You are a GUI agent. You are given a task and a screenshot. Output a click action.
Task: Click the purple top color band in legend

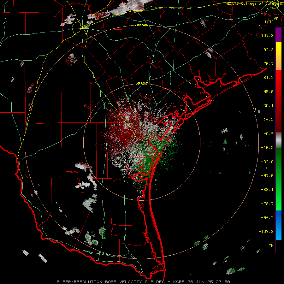point(279,35)
